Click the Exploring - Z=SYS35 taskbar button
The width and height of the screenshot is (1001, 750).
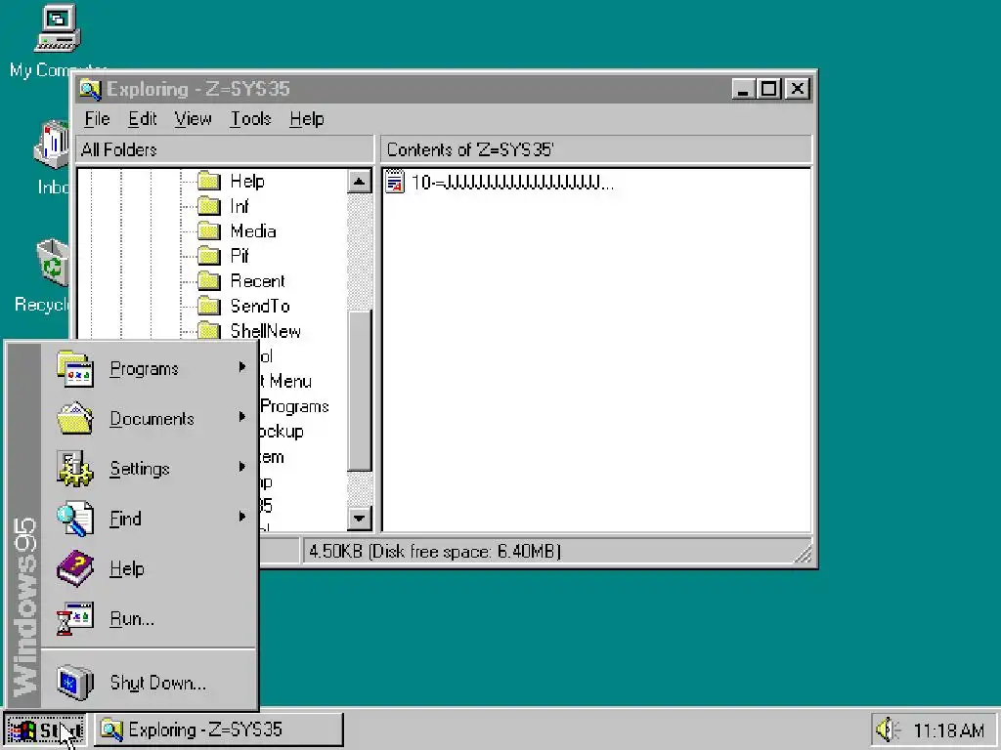[219, 729]
